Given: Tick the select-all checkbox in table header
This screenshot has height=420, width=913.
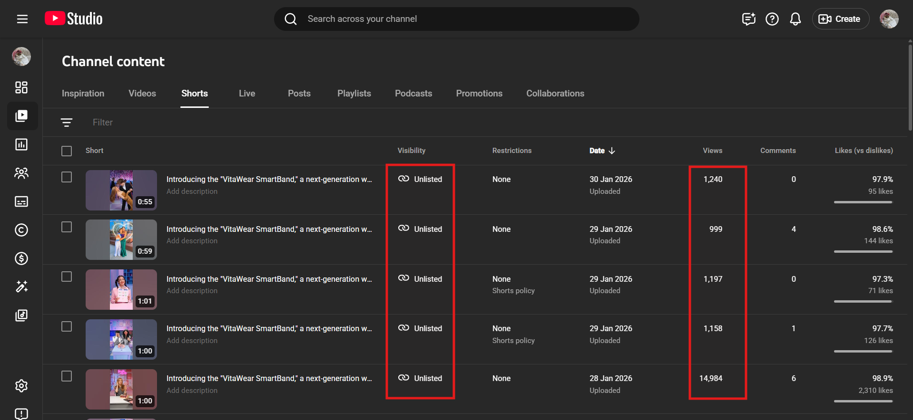Looking at the screenshot, I should 67,151.
